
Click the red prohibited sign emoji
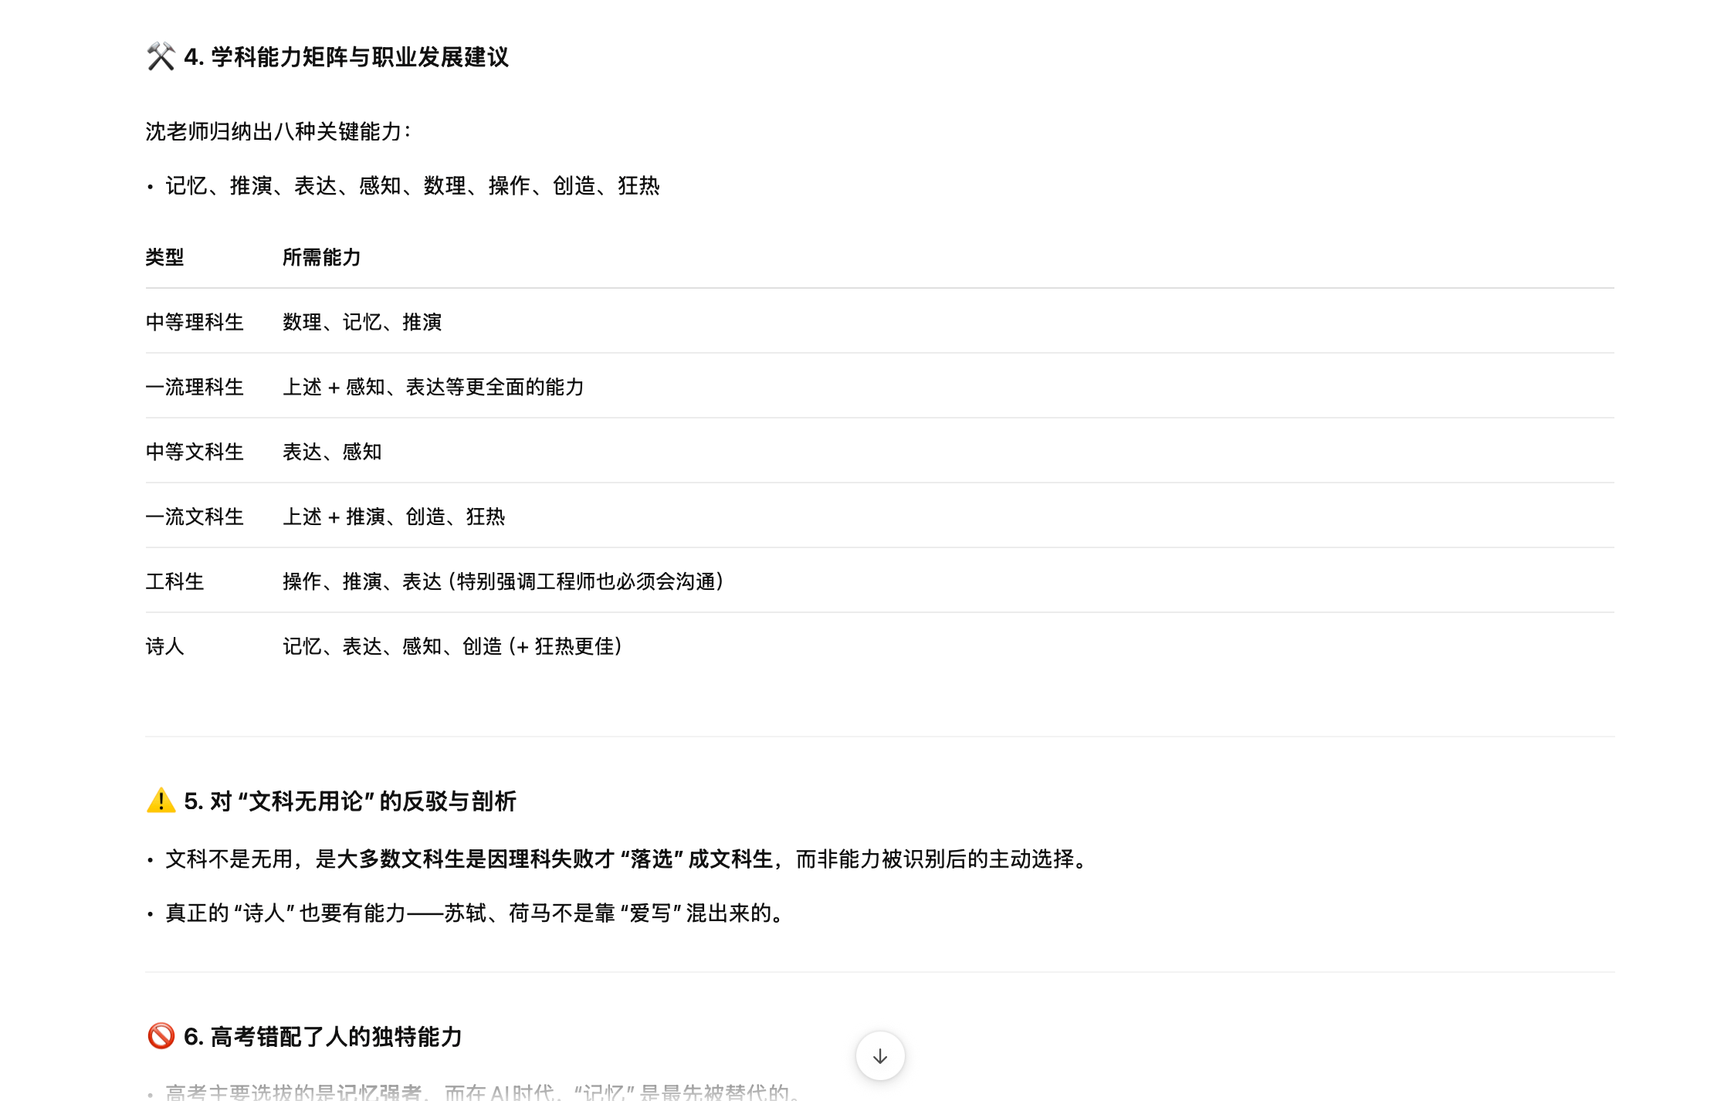[161, 1036]
